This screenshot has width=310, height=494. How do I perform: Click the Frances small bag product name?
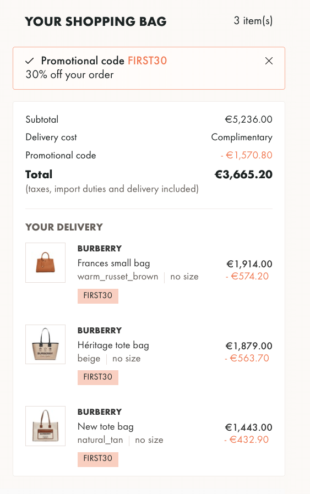click(113, 263)
